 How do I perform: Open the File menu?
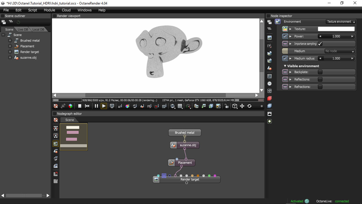point(6,10)
